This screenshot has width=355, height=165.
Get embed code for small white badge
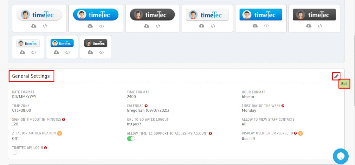click(x=34, y=53)
